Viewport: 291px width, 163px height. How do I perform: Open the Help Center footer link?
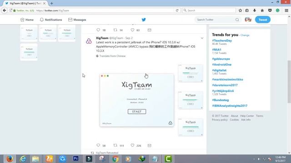pyautogui.click(x=247, y=116)
